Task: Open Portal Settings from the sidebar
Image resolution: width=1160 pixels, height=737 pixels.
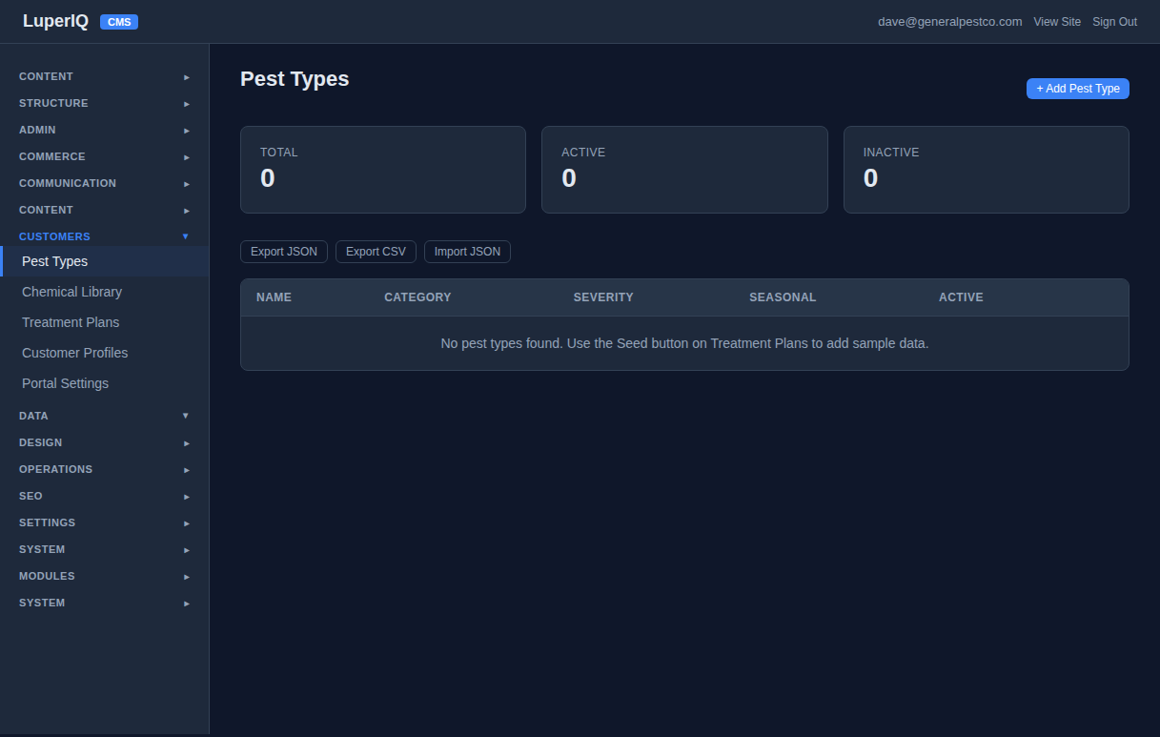Action: click(x=65, y=383)
